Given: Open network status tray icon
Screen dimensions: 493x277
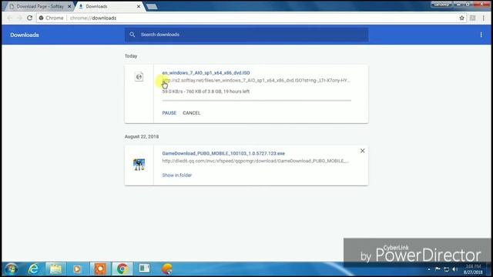Looking at the screenshot, I should pyautogui.click(x=447, y=269).
